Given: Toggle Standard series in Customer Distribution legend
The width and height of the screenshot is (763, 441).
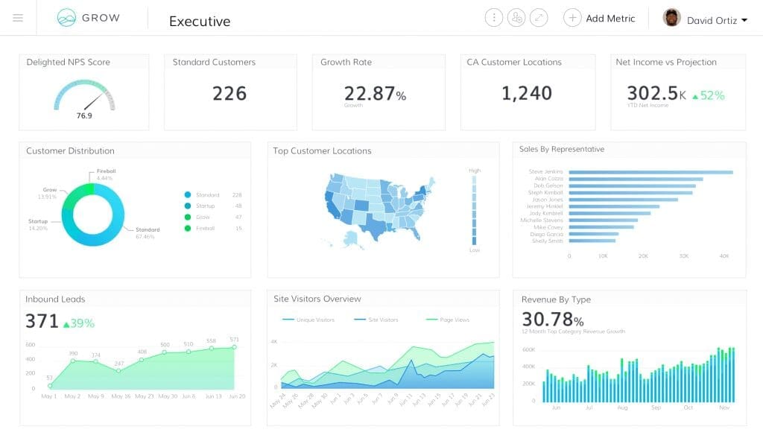Looking at the screenshot, I should pyautogui.click(x=188, y=195).
